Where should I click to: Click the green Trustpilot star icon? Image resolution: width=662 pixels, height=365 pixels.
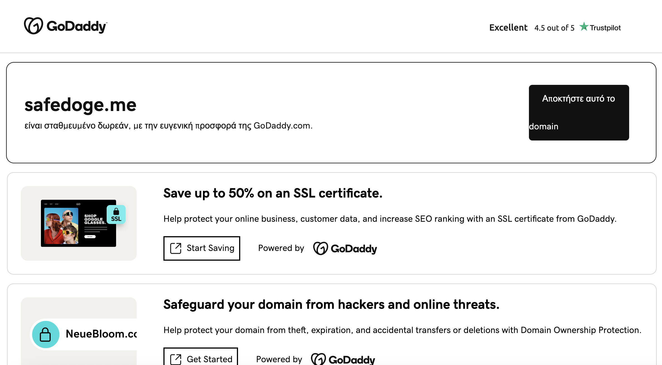tap(584, 27)
